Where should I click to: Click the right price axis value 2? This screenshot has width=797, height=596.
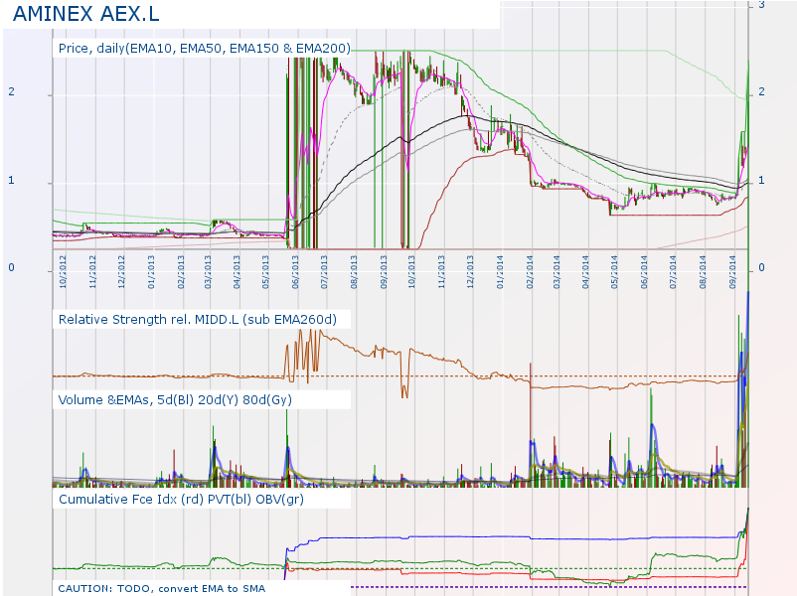tap(761, 92)
